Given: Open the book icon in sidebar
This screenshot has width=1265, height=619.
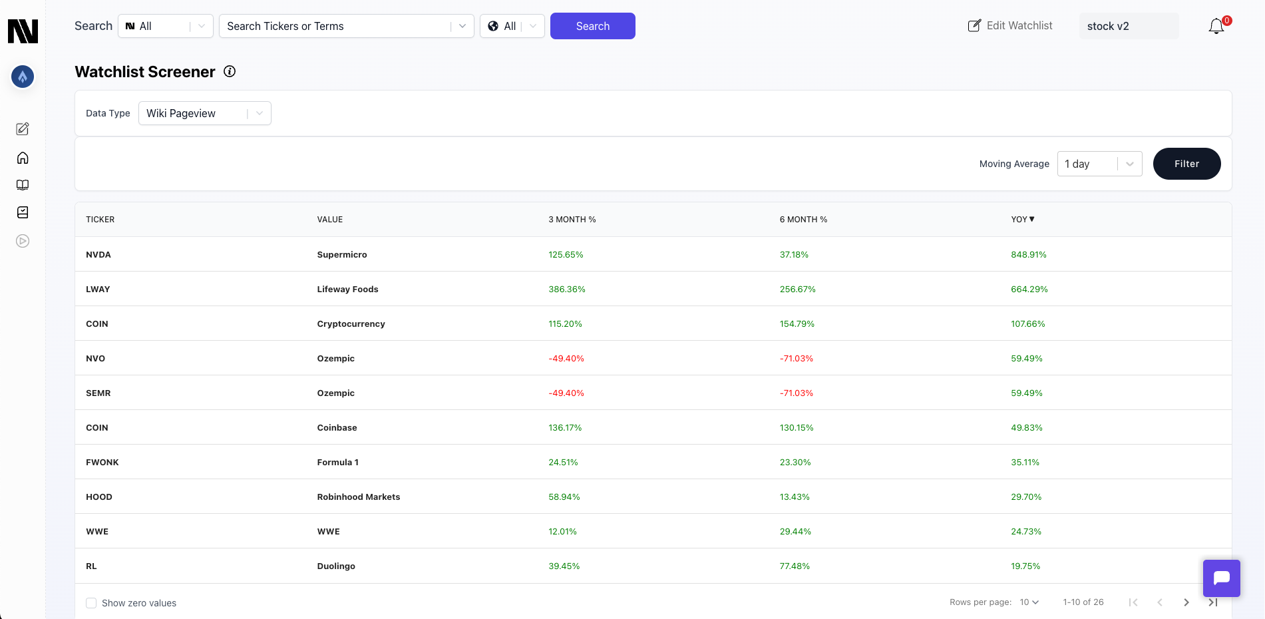Looking at the screenshot, I should 23,185.
